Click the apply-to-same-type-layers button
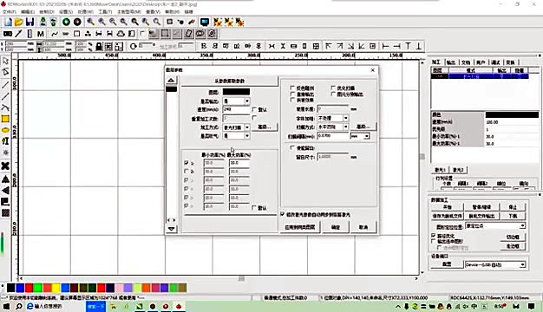 point(300,227)
